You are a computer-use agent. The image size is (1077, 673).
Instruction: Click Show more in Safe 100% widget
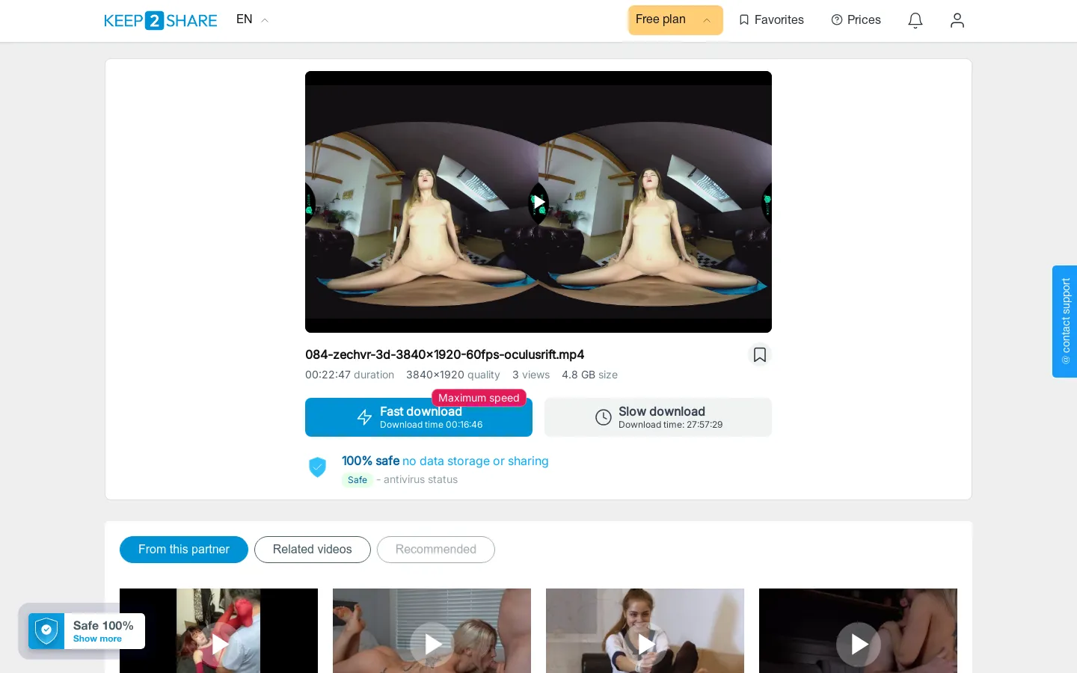point(97,639)
